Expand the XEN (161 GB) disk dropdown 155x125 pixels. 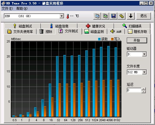tap(62, 16)
